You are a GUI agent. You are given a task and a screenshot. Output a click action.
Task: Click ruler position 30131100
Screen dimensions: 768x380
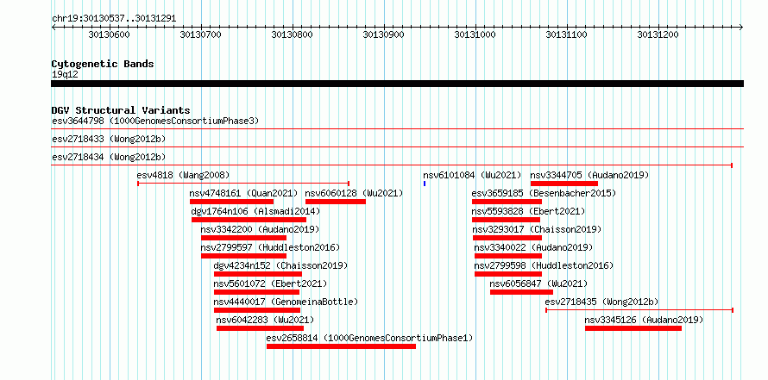pyautogui.click(x=567, y=34)
